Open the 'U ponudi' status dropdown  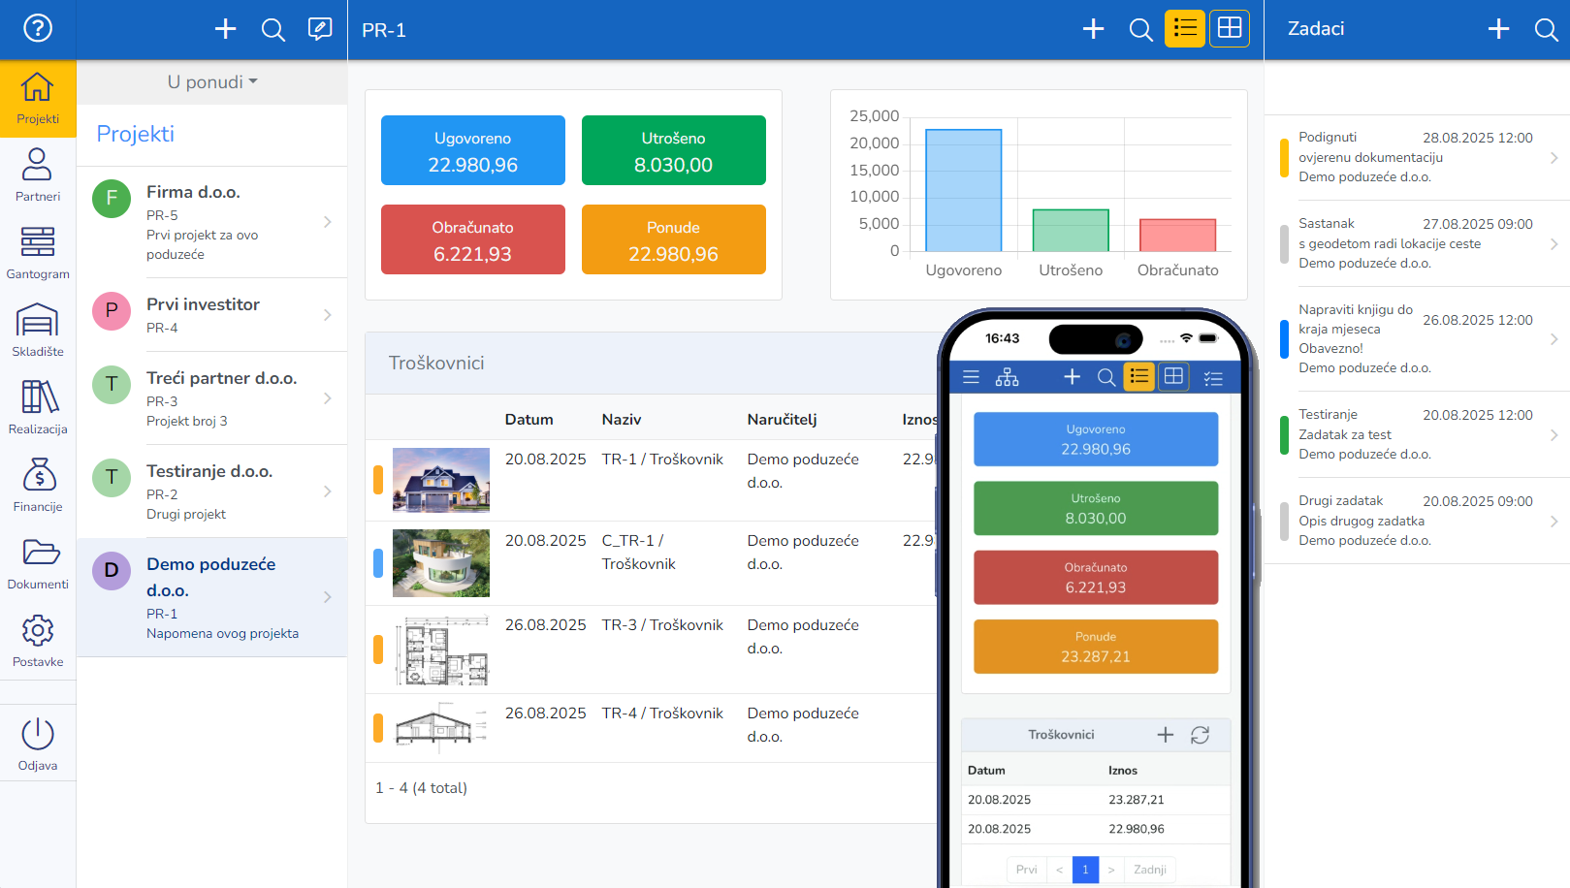coord(212,82)
